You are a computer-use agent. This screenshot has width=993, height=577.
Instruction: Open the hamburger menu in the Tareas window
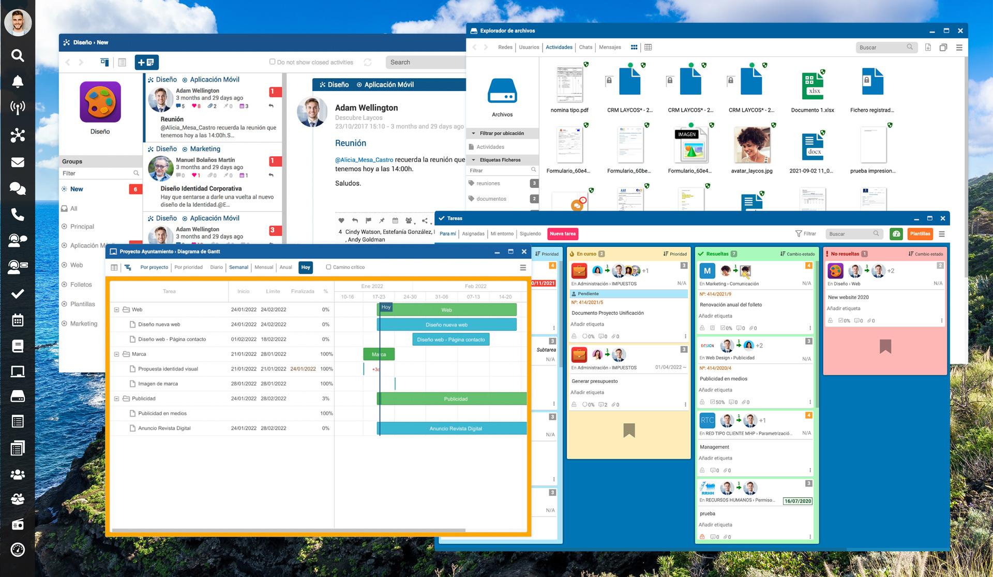942,234
